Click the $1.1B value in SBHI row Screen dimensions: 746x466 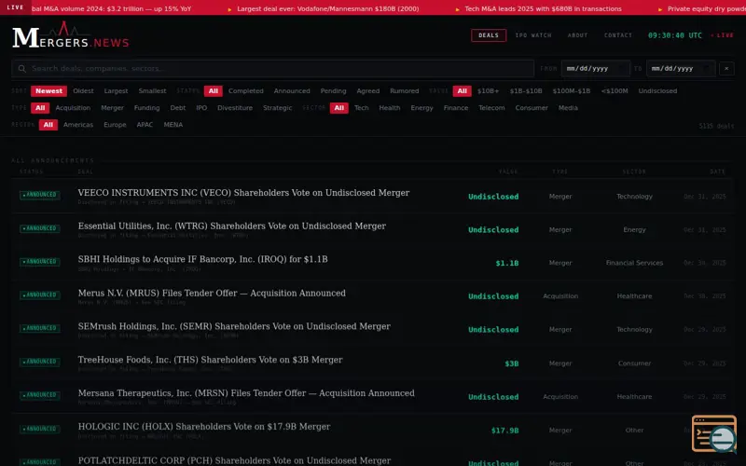click(507, 263)
